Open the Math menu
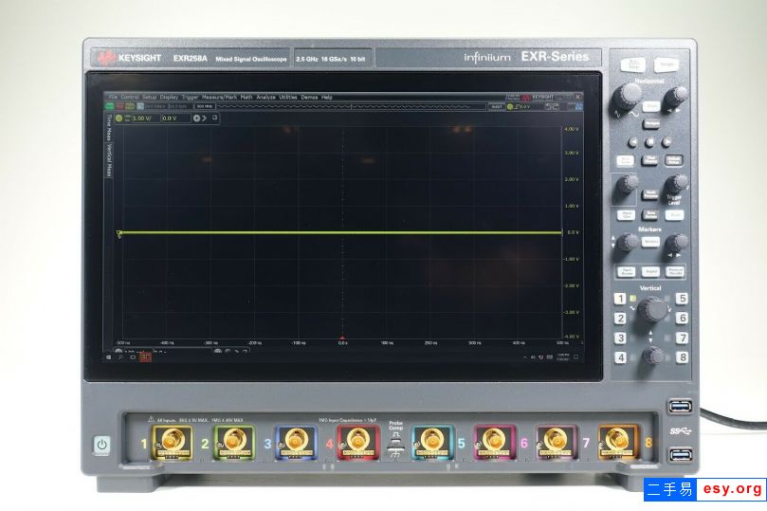Image resolution: width=767 pixels, height=511 pixels. point(247,97)
